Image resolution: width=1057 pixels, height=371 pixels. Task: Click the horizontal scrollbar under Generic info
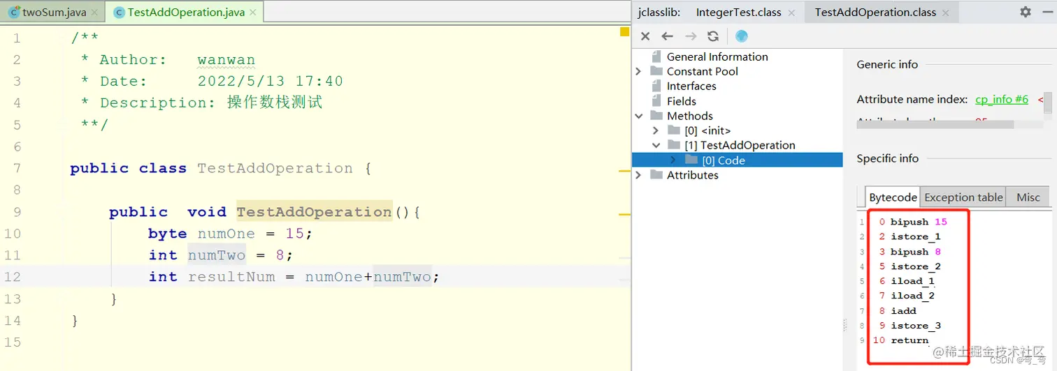point(935,125)
